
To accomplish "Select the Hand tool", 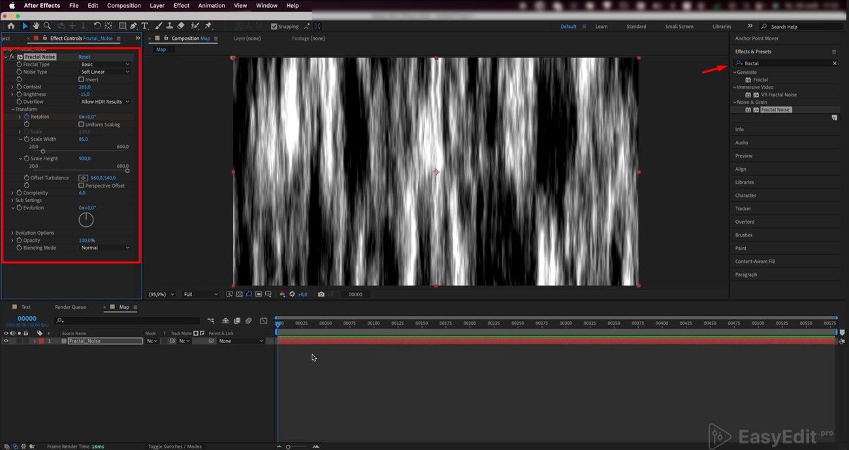I will click(36, 26).
